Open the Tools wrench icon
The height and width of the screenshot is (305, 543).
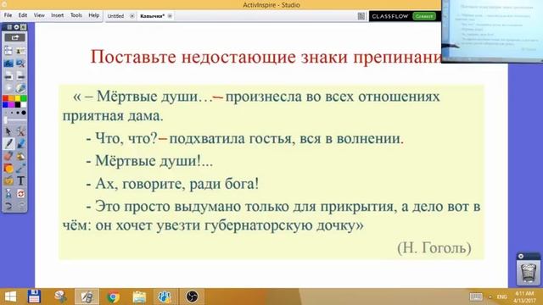(x=20, y=131)
